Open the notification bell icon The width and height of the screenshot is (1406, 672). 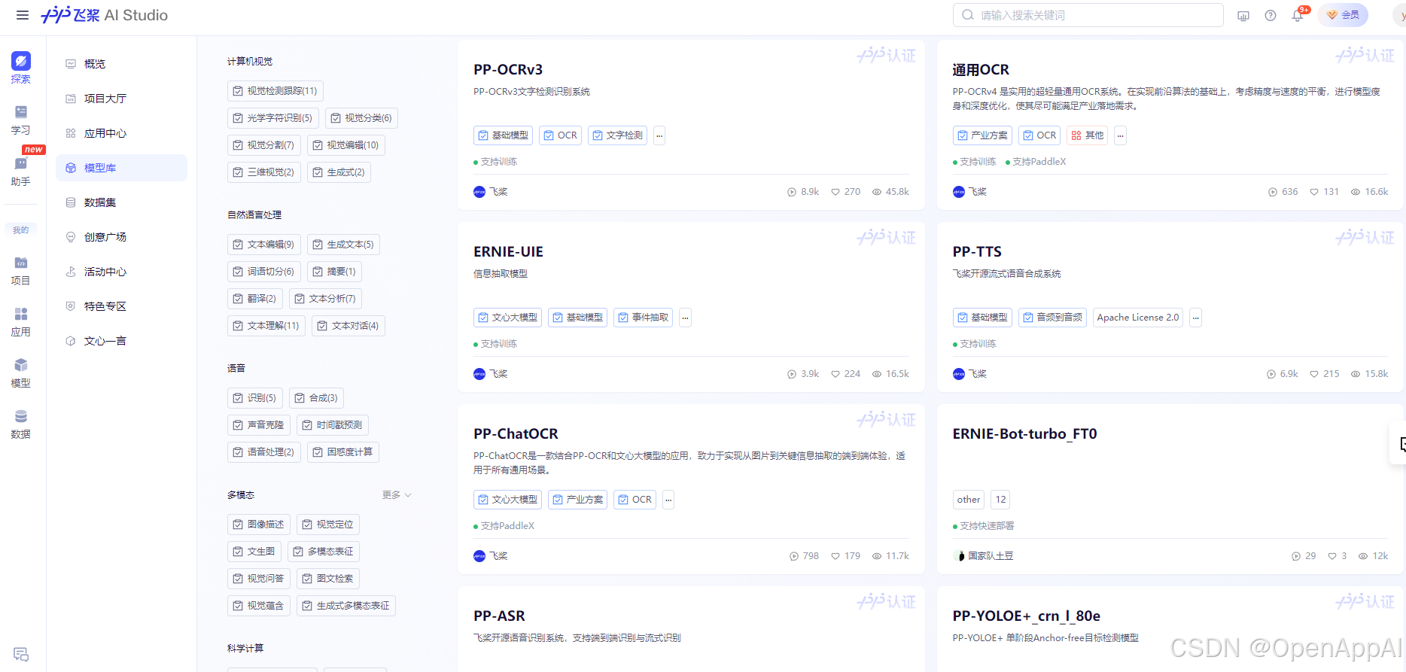click(1298, 15)
